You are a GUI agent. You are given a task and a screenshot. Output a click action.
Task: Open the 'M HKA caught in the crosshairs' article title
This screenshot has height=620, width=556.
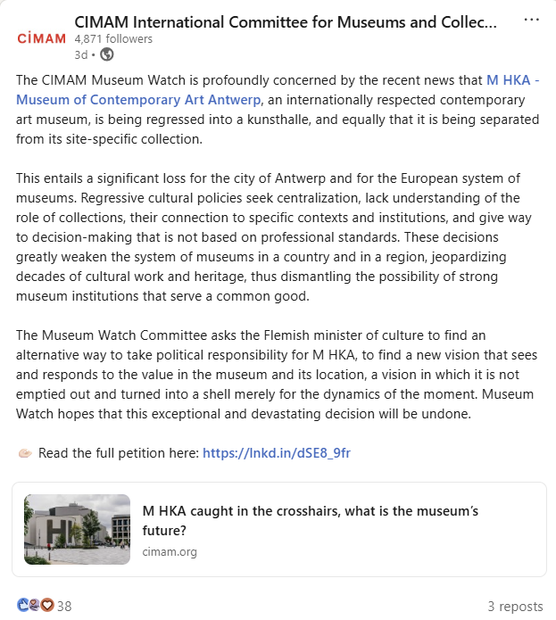point(311,521)
